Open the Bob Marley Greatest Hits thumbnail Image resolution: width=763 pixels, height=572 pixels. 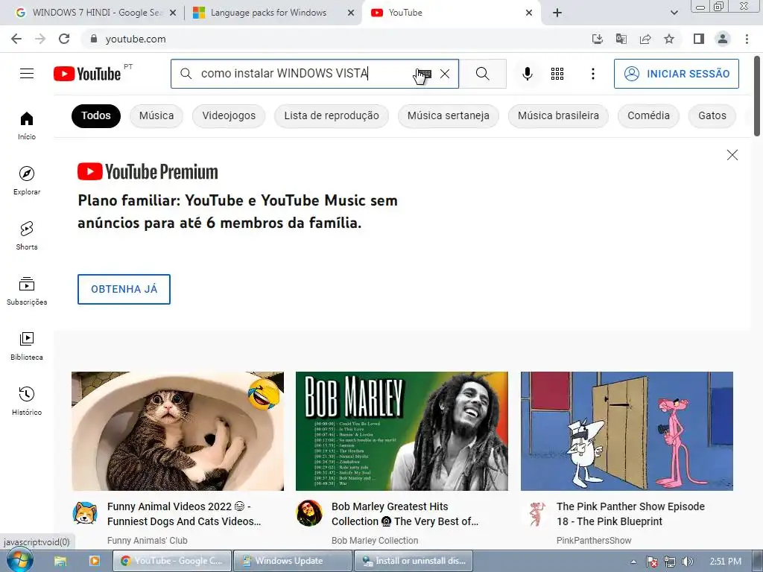(402, 431)
